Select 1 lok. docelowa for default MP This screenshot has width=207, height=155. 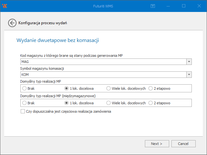tap(67, 88)
